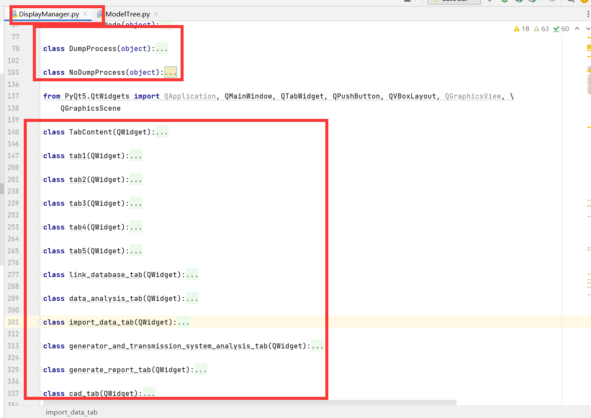Viewport: 591px width, 418px height.
Task: Unfold class tab1 using gutter plus
Action: (x=40, y=156)
